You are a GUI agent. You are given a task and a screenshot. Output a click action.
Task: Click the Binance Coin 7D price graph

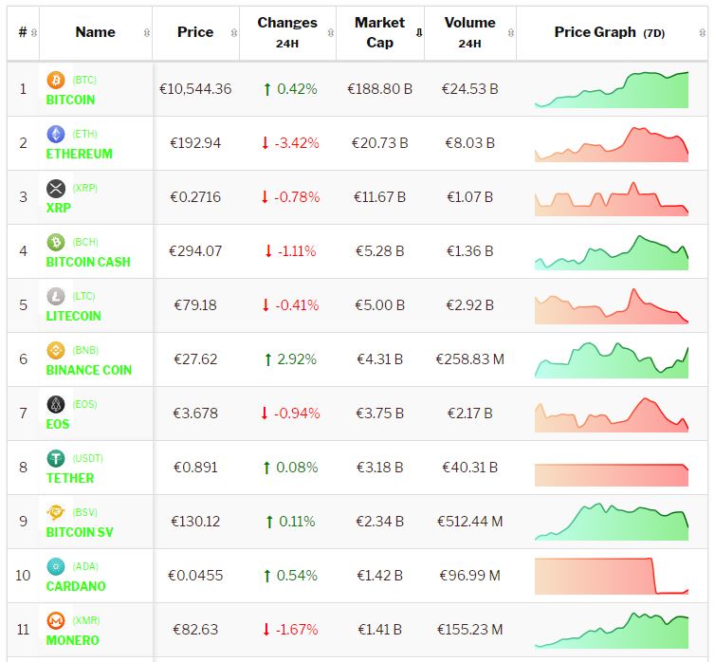(x=611, y=360)
